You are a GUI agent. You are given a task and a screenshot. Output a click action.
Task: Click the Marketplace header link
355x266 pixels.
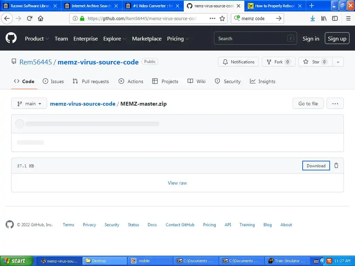coord(147,39)
